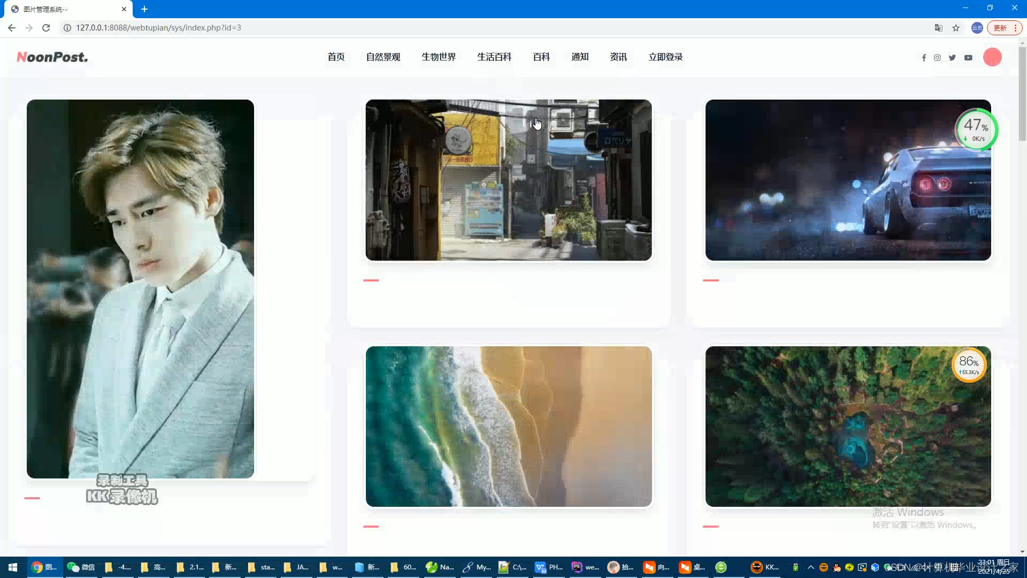Viewport: 1027px width, 578px height.
Task: Click the browser back arrow
Action: [x=12, y=28]
